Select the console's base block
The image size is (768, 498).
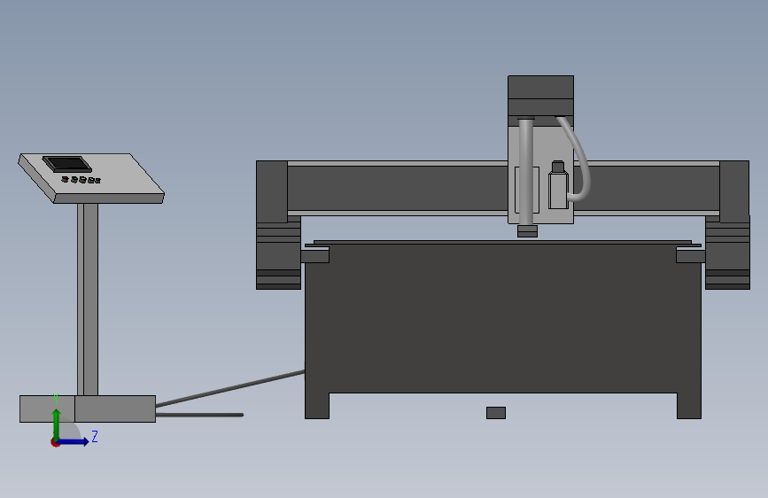[x=88, y=409]
